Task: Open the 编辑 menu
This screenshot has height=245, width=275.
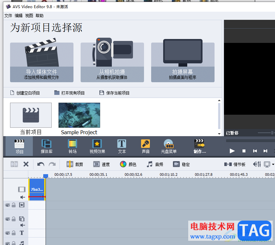Action: (19, 16)
